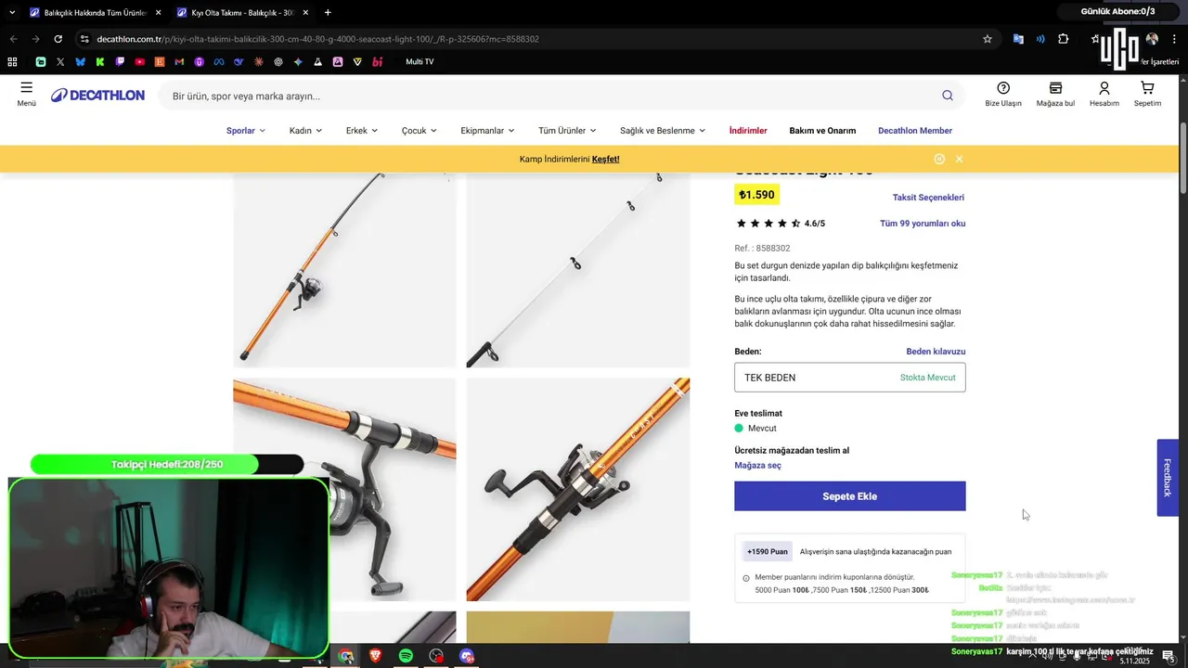Open the Decathlon hamburger Menü
The image size is (1188, 668).
[x=26, y=93]
